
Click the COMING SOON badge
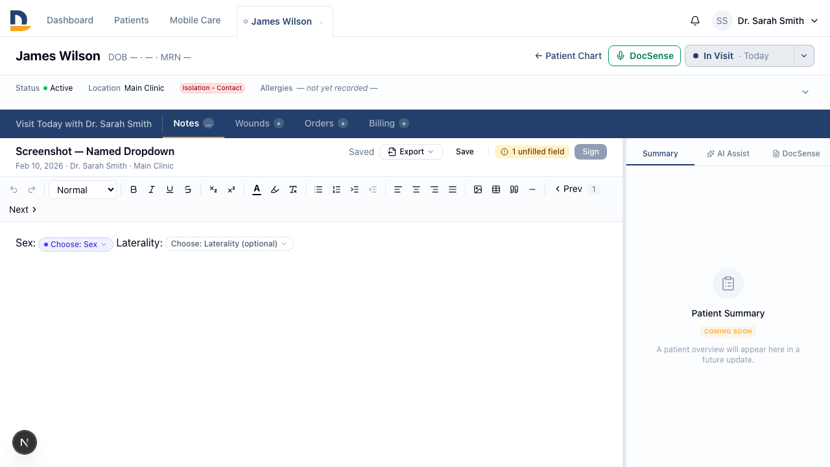728,331
